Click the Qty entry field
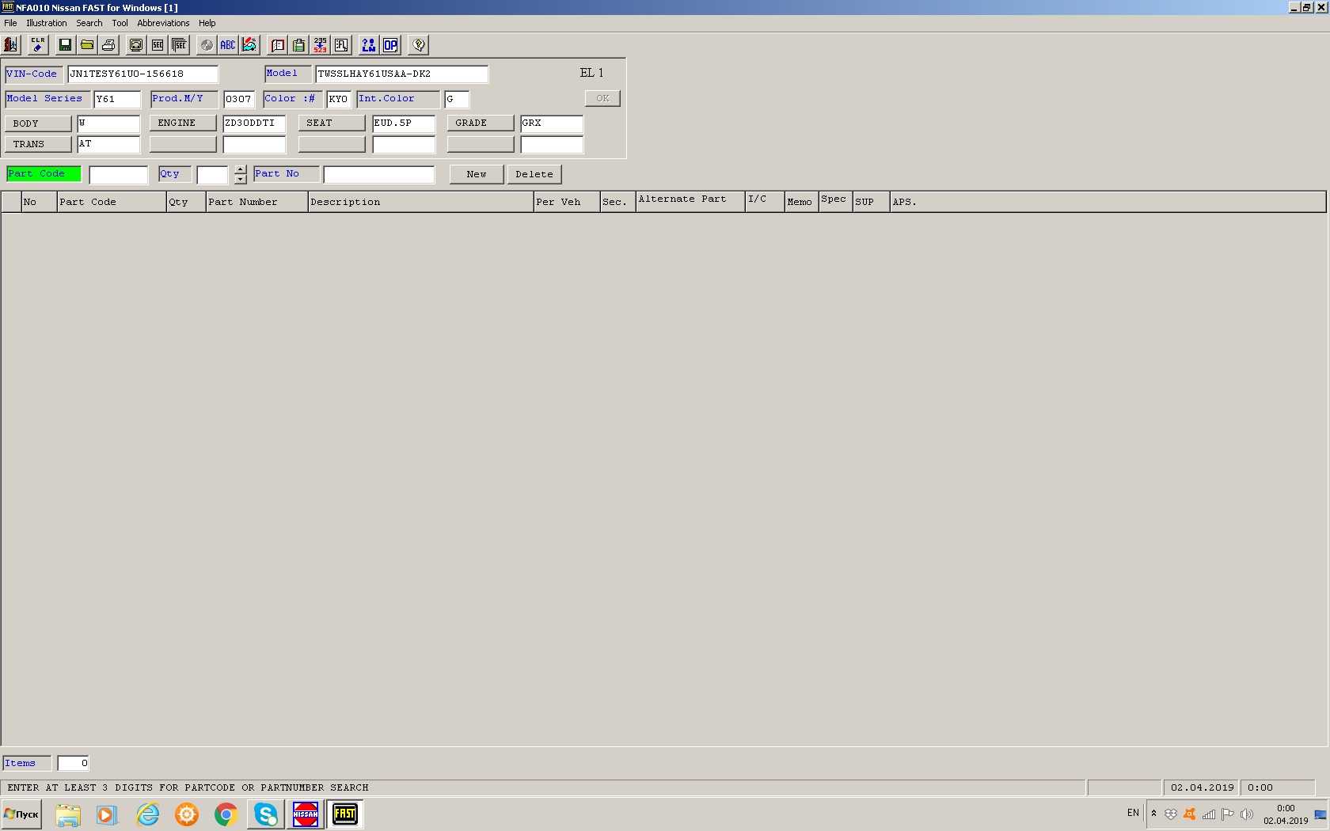The width and height of the screenshot is (1330, 831). coord(212,175)
